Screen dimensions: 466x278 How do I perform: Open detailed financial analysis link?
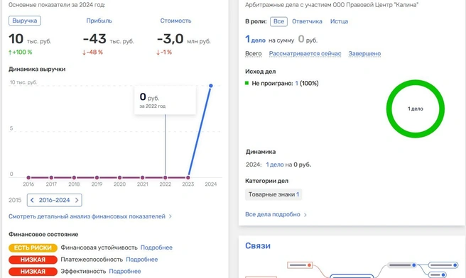pyautogui.click(x=87, y=216)
